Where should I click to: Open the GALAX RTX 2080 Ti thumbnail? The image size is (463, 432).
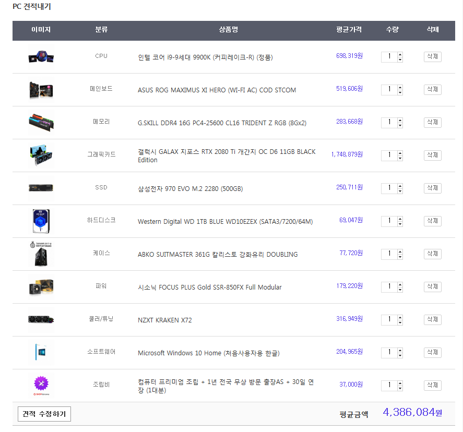point(41,155)
